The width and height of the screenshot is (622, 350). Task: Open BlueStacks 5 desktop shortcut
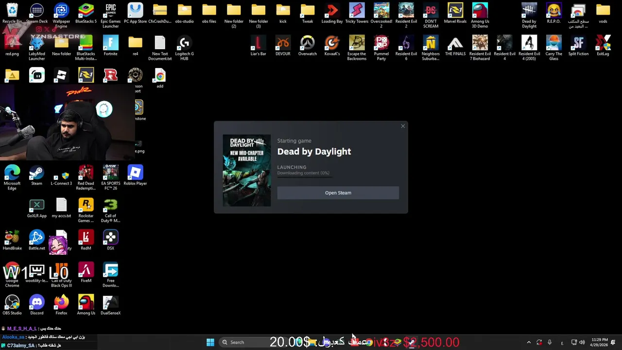[x=86, y=13]
